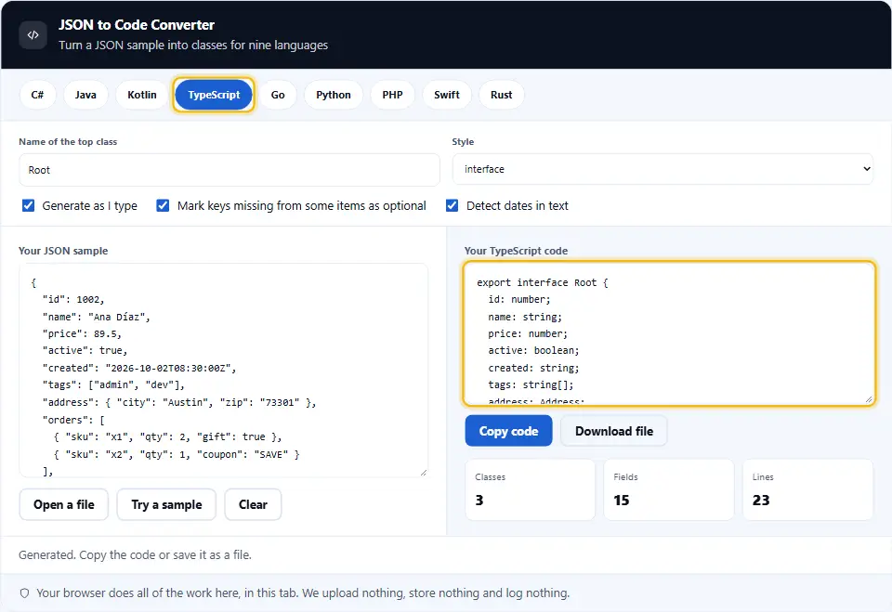Click Copy code button

pyautogui.click(x=508, y=431)
